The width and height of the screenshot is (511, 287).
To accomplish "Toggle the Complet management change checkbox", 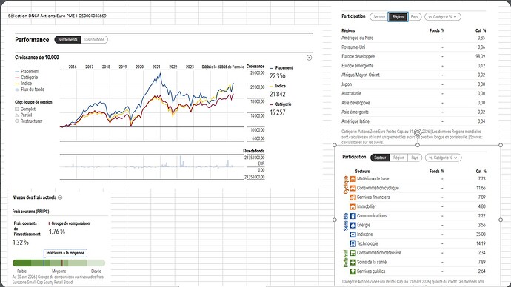I will [x=17, y=109].
